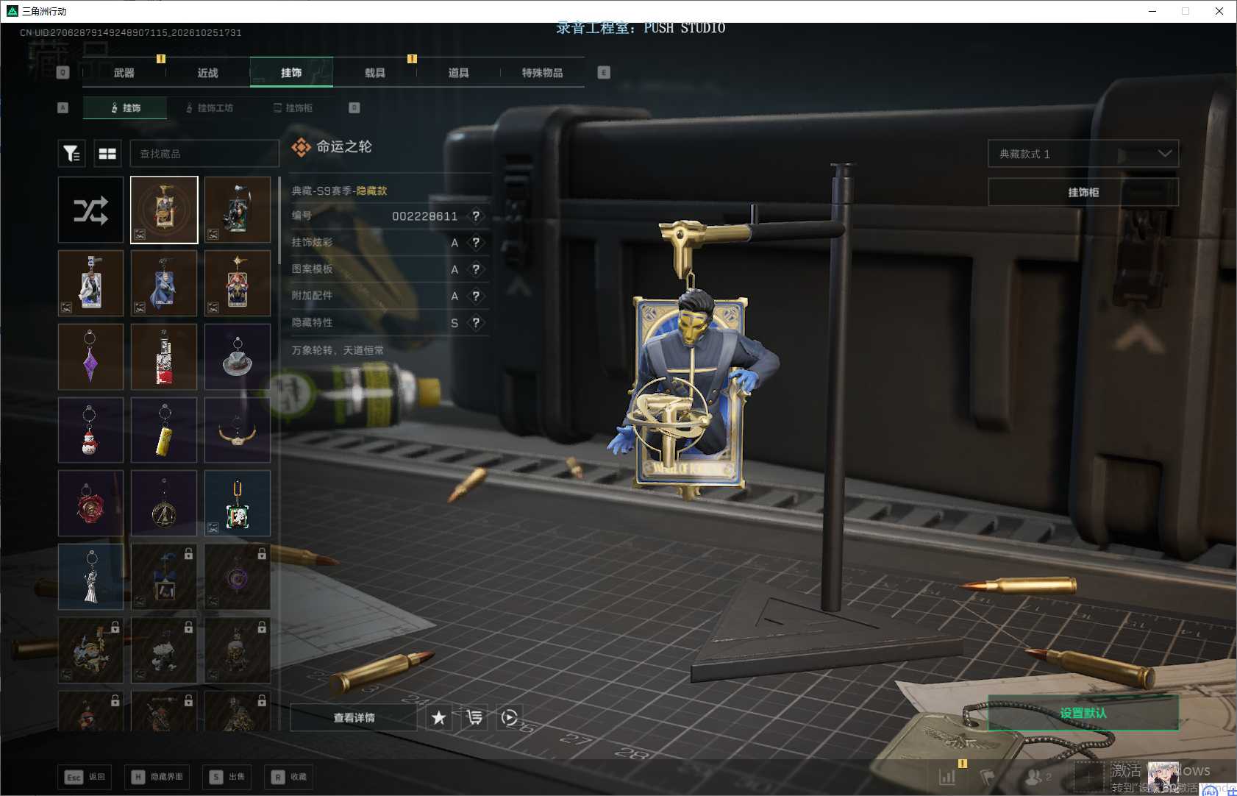Click the 查看详情 button
This screenshot has width=1237, height=796.
[354, 717]
